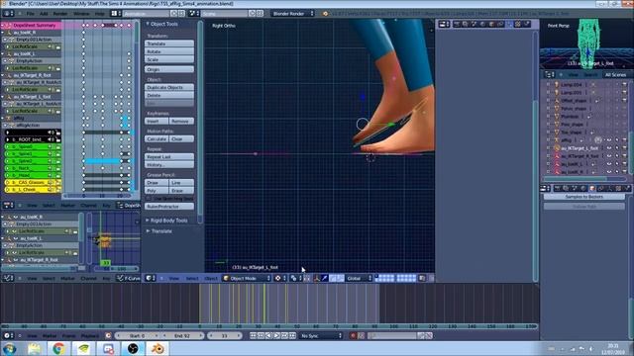Toggle the auto keyframe record button
634x356 pixels.
353,336
